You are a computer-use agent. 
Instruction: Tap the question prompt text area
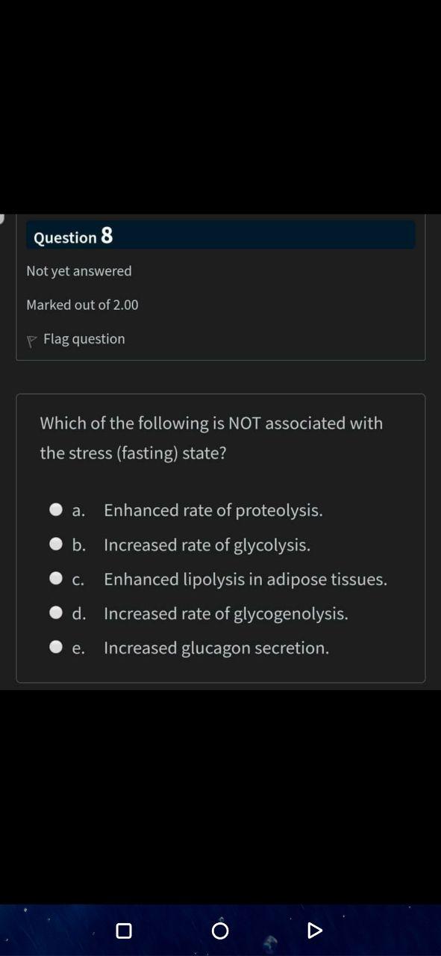click(x=211, y=438)
